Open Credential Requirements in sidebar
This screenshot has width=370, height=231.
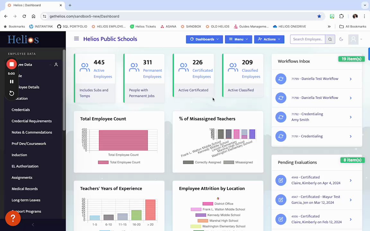(31, 121)
